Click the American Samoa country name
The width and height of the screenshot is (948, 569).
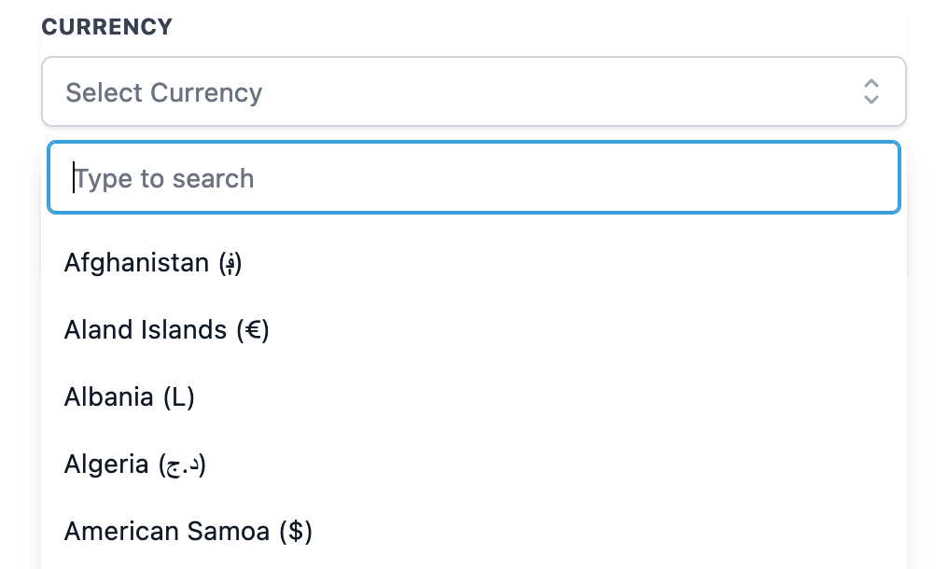coord(168,532)
